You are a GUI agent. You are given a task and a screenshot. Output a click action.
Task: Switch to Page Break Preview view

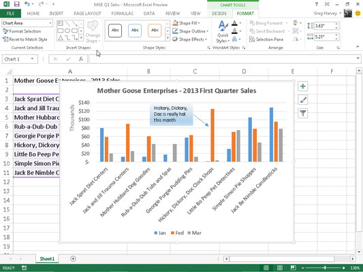tap(293, 268)
